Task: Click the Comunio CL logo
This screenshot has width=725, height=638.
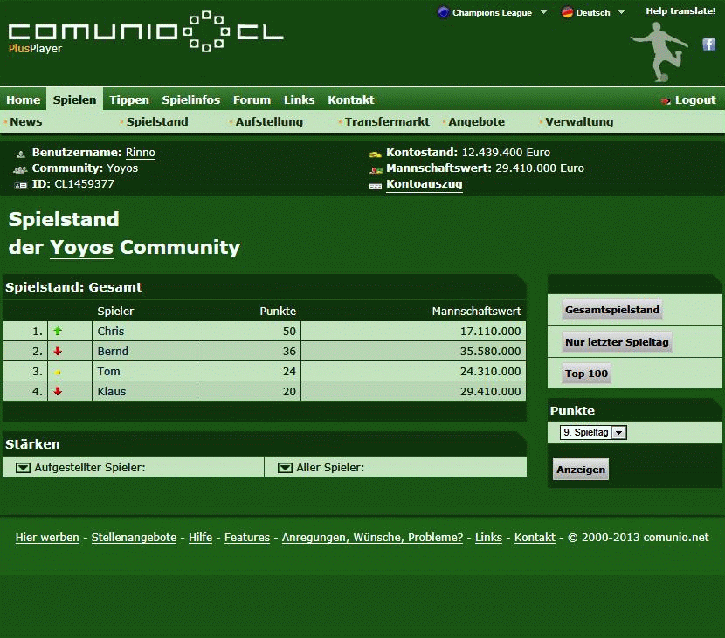Action: tap(146, 32)
